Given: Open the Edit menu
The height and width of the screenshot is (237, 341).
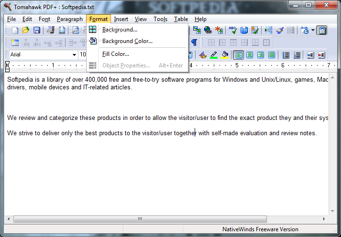Looking at the screenshot, I should [27, 19].
